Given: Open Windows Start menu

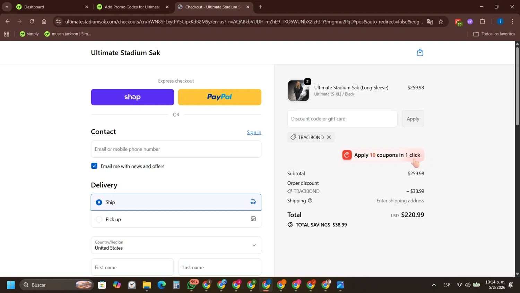Looking at the screenshot, I should (11, 285).
